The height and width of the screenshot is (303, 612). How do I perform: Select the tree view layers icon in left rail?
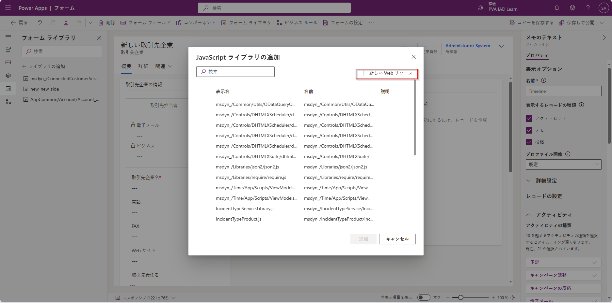click(8, 76)
